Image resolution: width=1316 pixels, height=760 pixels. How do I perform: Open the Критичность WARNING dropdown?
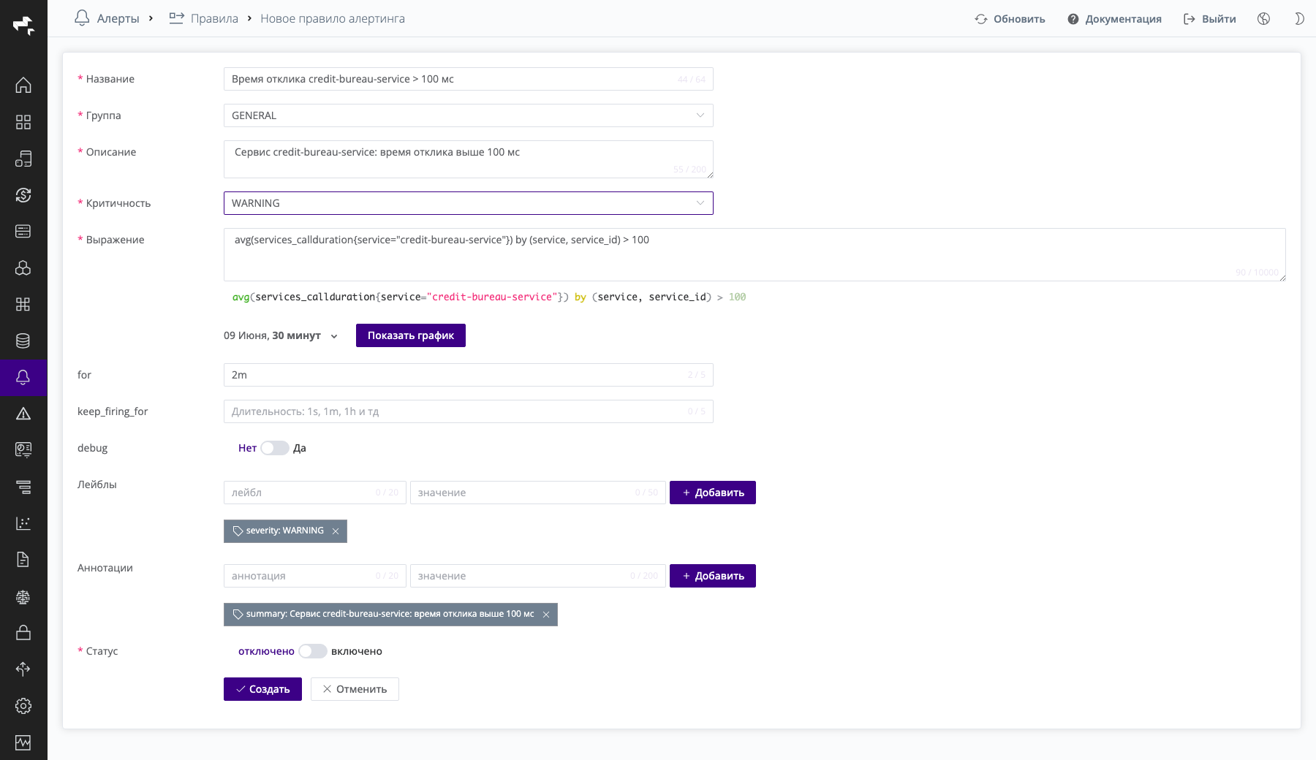[469, 203]
